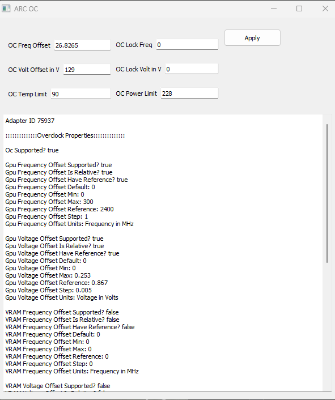
Task: Click 'Gpu Voltage Offset Is Relative? true' line
Action: (x=54, y=246)
